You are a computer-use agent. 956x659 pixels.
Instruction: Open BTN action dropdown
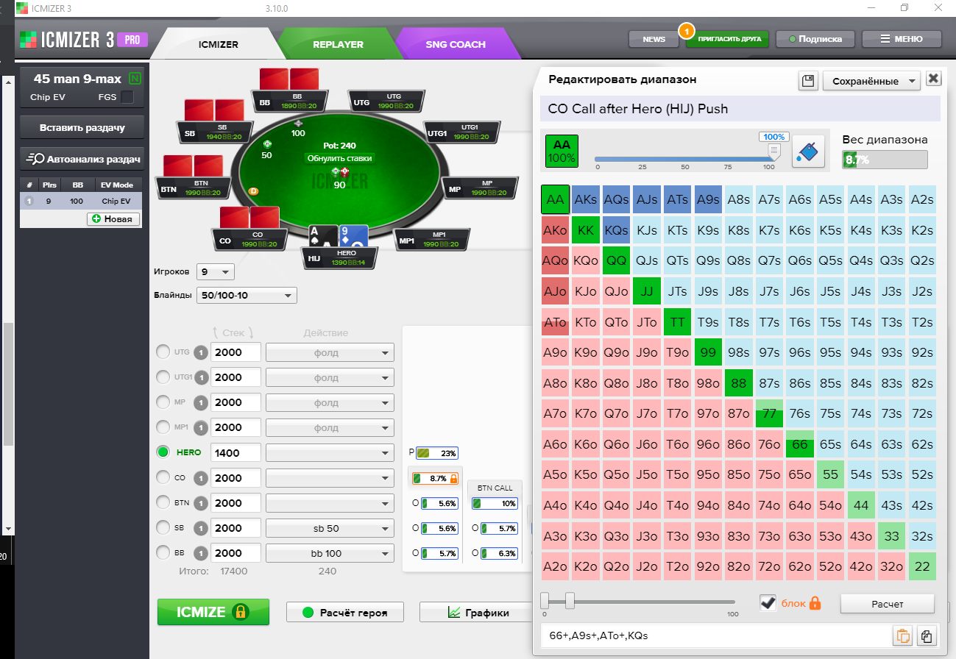330,503
